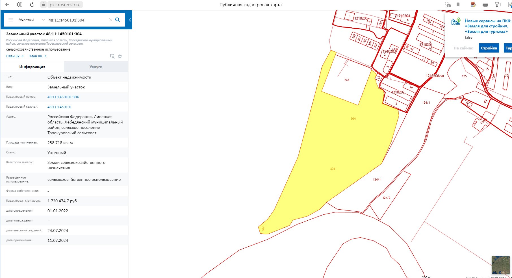Click the paint roller extension icon
The height and width of the screenshot is (278, 512).
(x=498, y=5)
